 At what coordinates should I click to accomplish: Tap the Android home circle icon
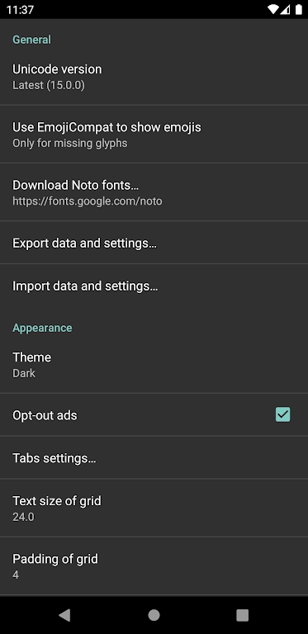[154, 615]
